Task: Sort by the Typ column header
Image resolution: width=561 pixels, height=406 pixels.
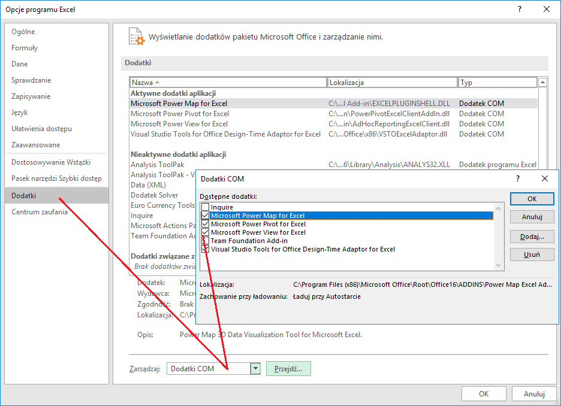Action: coord(497,83)
